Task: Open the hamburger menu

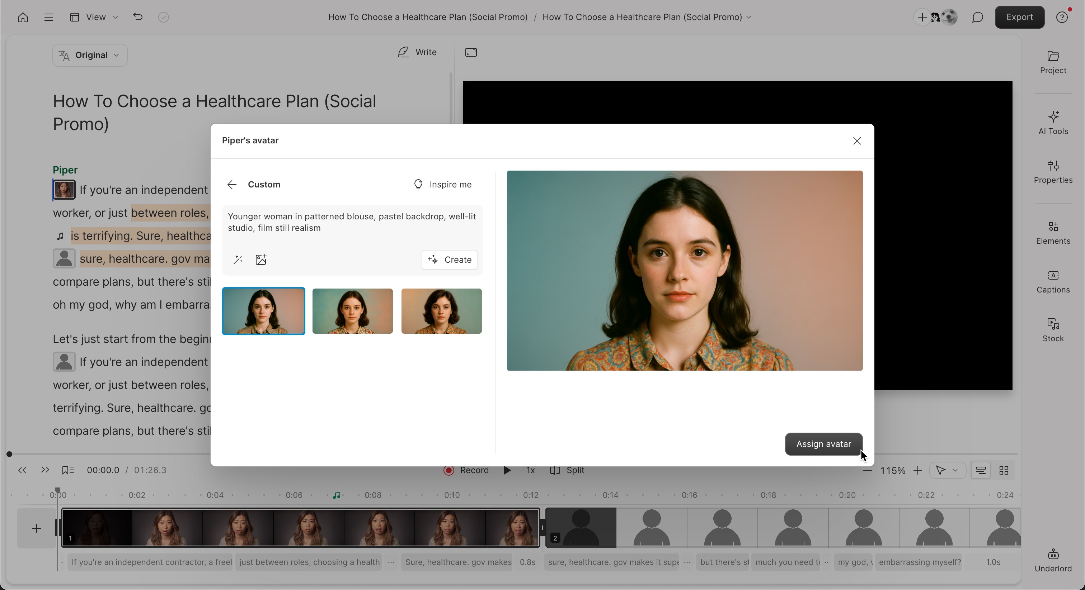Action: 48,17
